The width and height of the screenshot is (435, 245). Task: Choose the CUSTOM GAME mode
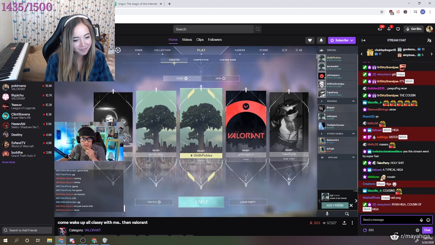tap(228, 60)
